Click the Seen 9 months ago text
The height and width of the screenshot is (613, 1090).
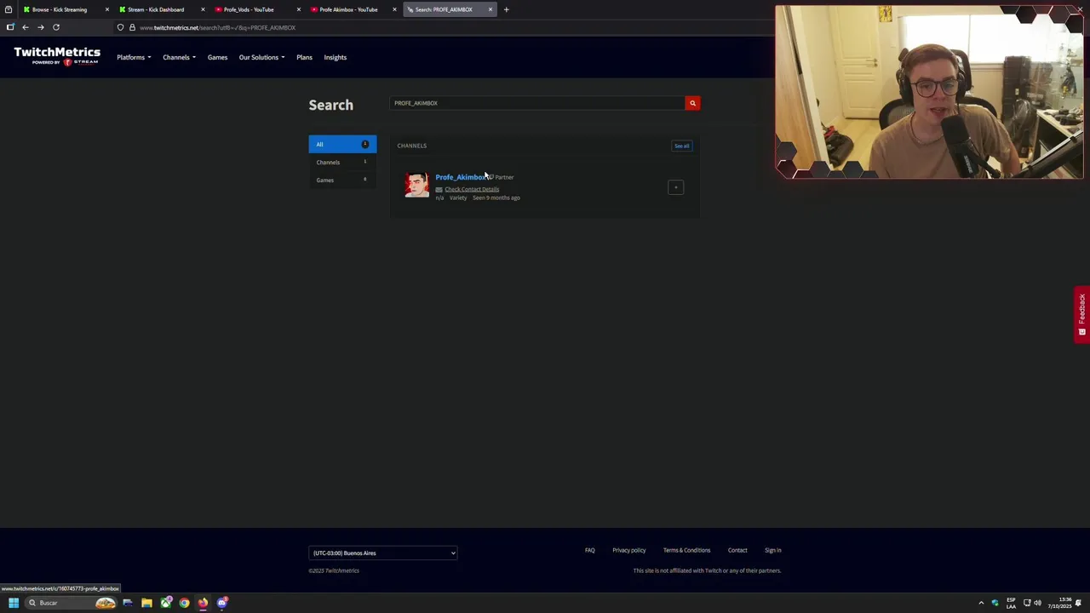tap(496, 198)
